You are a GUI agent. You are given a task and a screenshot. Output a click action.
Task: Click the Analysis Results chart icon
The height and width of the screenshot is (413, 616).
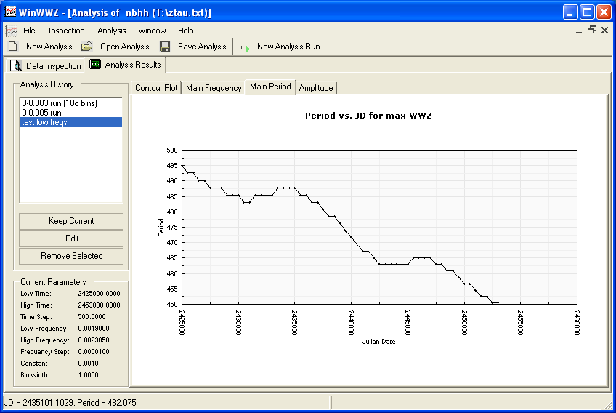95,65
